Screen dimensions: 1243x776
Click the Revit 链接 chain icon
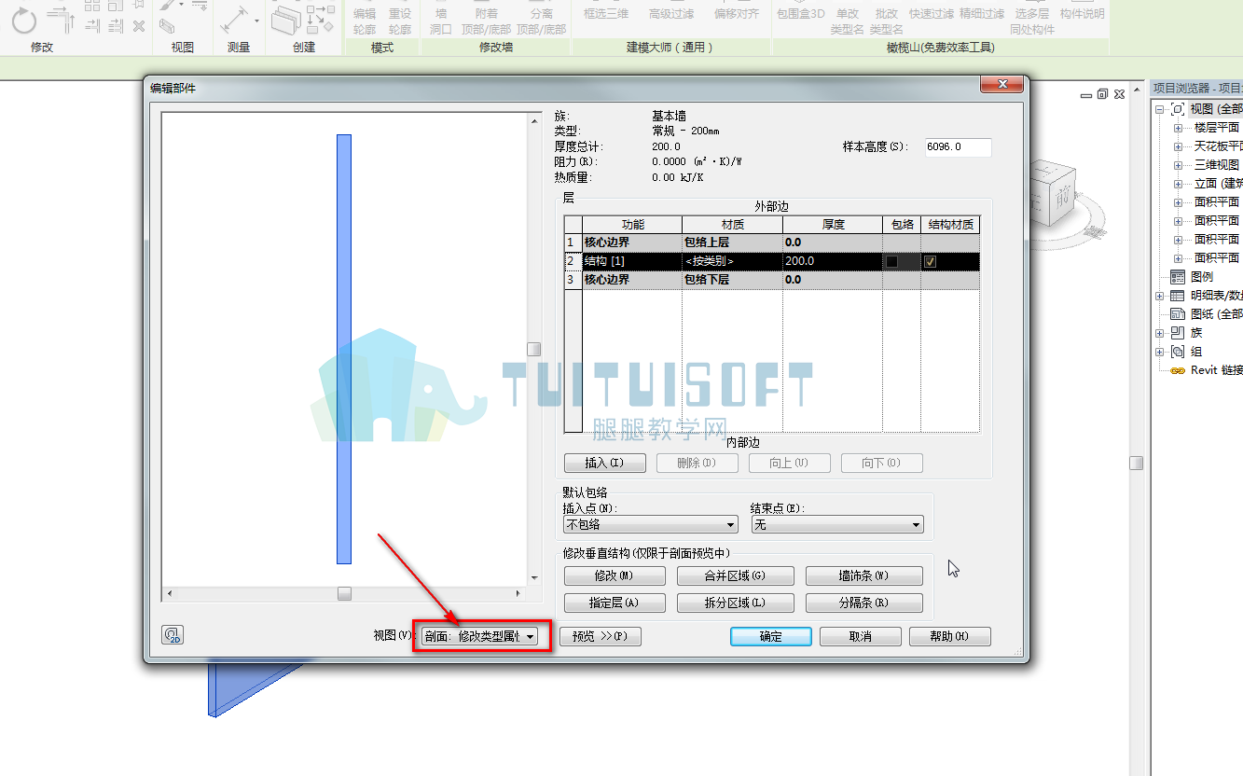[x=1179, y=370]
